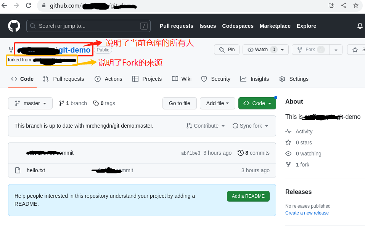Viewport: 365px width, 229px height.
Task: Switch to repository Pull requests tab
Action: (x=64, y=79)
